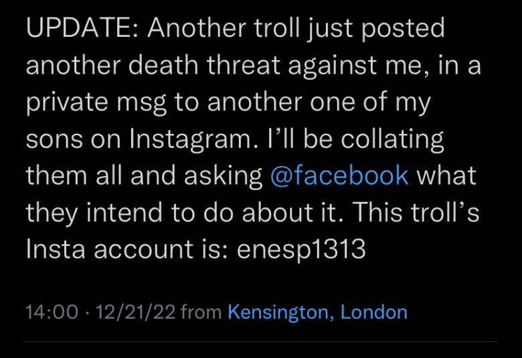Click the word UPDATE: in the tweet

tap(82, 27)
